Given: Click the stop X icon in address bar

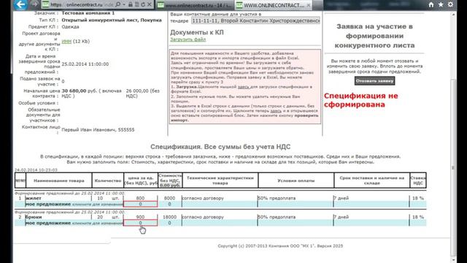Looking at the screenshot, I should click(x=149, y=4).
